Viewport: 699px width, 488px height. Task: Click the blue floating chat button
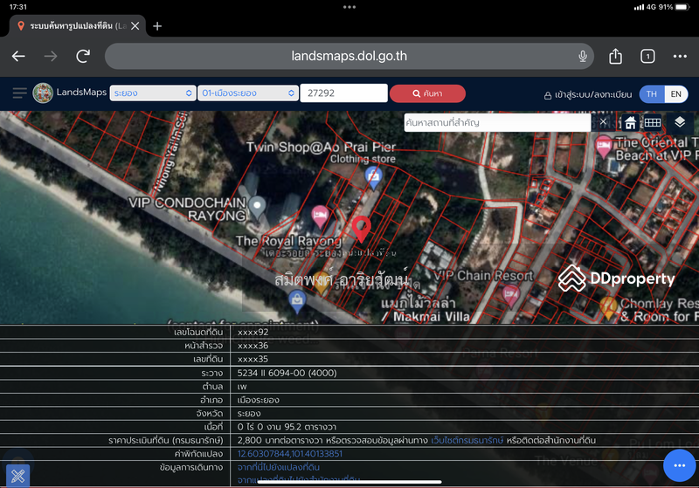679,465
